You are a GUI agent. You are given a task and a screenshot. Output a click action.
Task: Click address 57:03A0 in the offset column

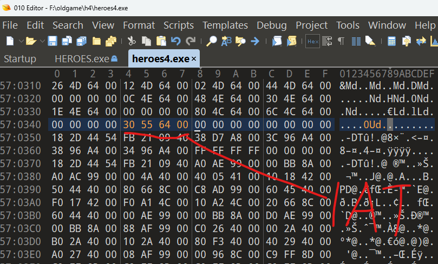tap(21, 203)
